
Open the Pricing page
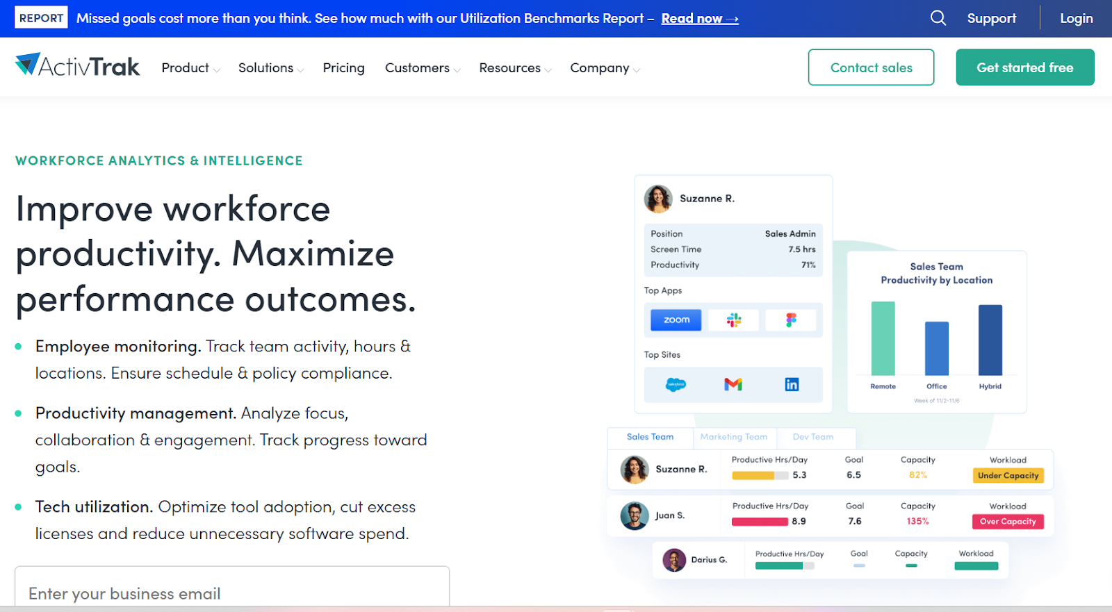coord(343,68)
